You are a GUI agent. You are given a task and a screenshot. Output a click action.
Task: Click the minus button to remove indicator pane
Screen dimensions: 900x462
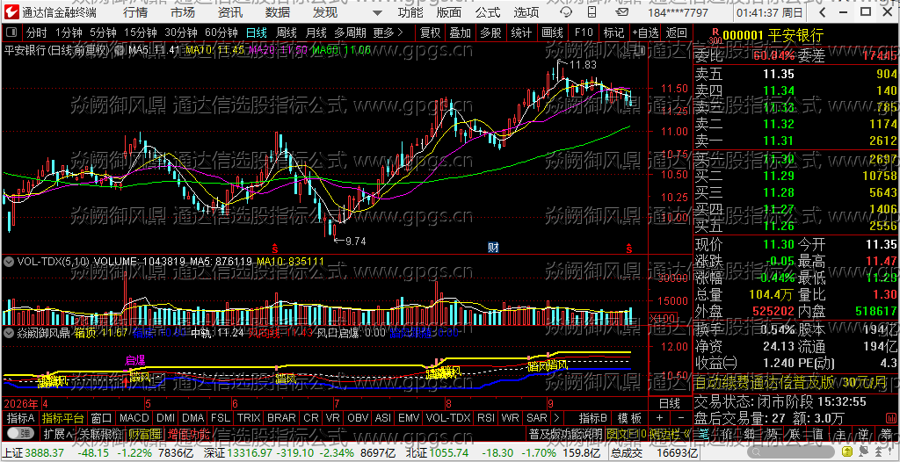click(x=680, y=418)
